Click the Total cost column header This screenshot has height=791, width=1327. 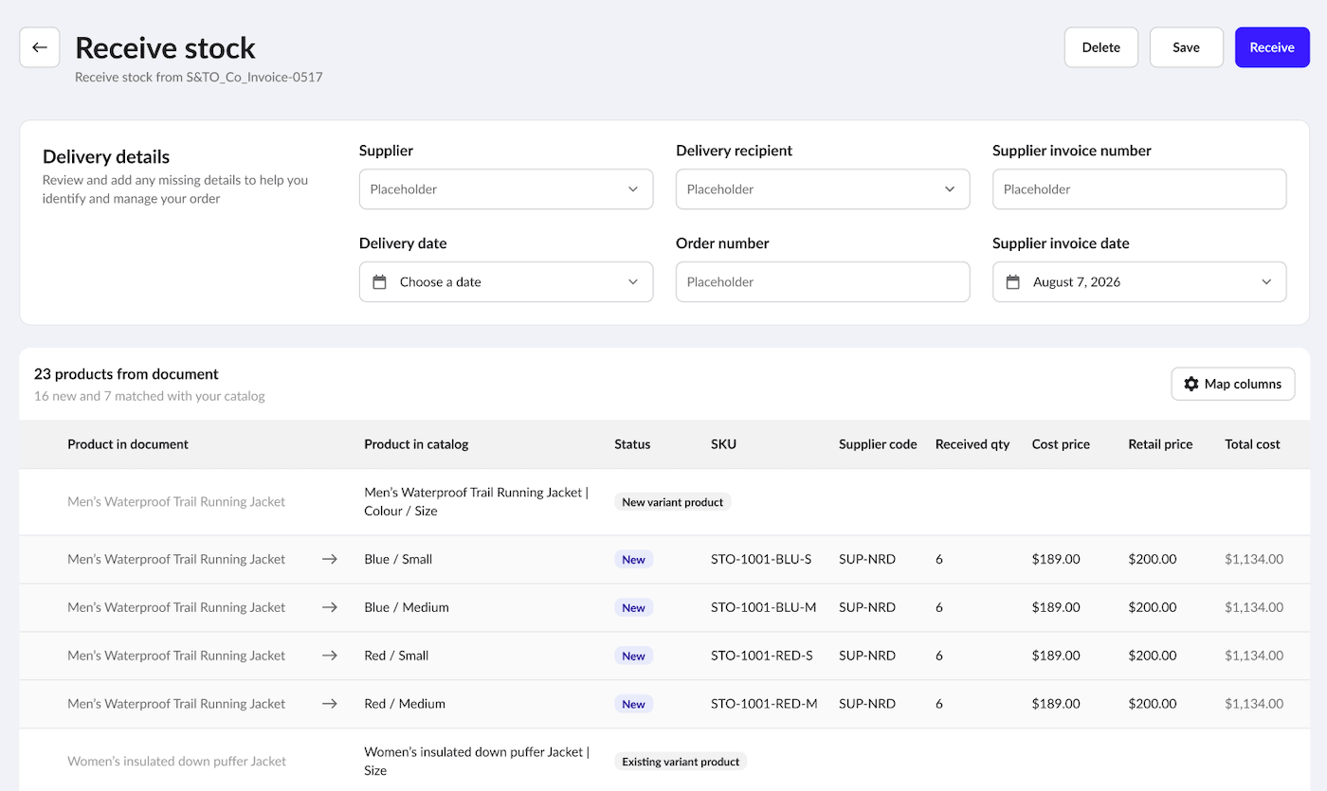(x=1252, y=444)
